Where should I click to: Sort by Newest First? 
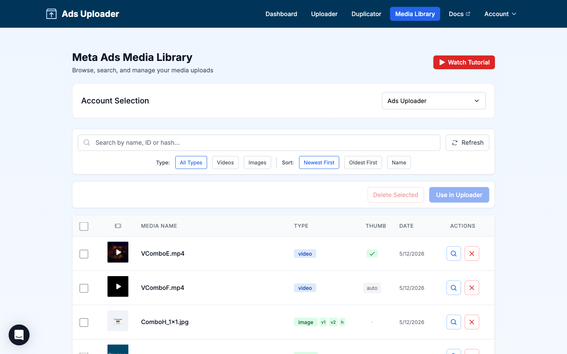pyautogui.click(x=319, y=162)
